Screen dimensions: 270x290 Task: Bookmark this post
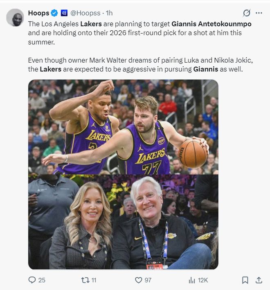tap(245, 280)
